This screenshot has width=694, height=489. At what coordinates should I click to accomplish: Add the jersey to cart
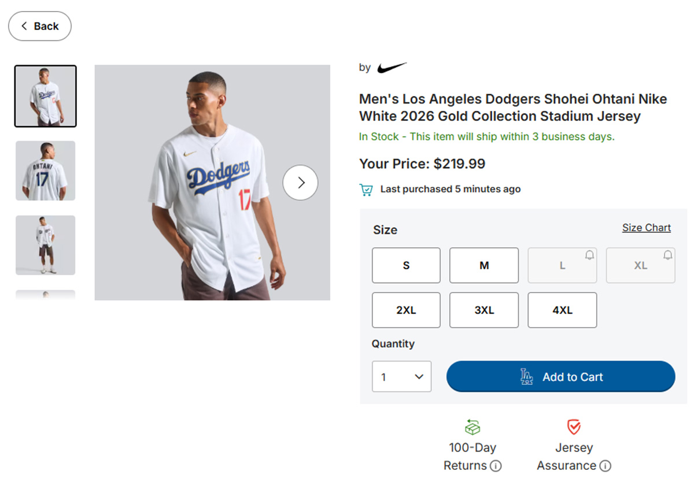pos(560,377)
